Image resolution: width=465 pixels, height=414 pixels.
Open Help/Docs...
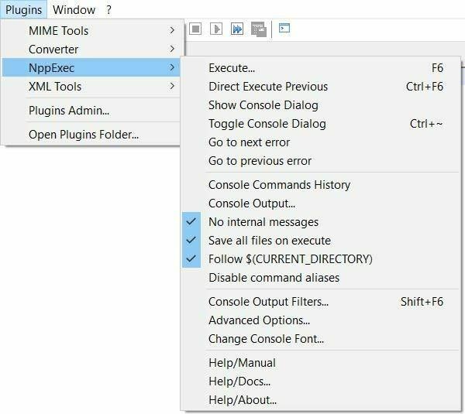pos(321,381)
